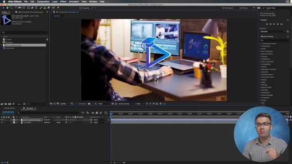Select the Eraser tool
This screenshot has width=292, height=164.
49,8
